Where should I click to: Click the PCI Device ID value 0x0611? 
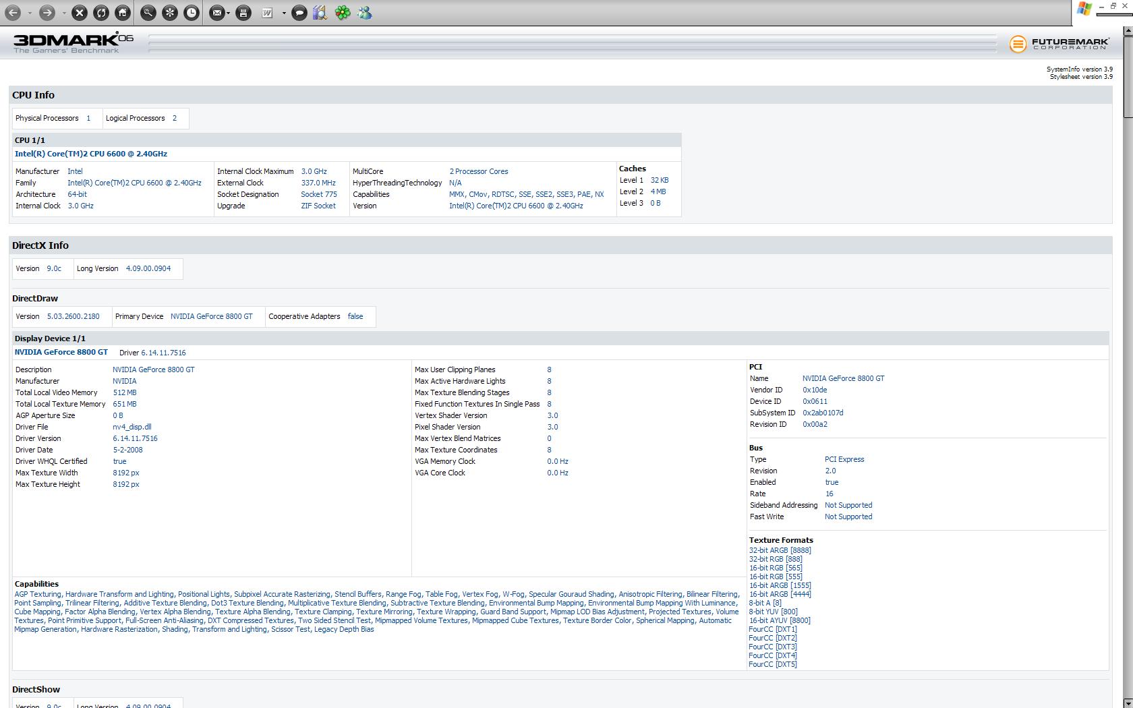(815, 401)
